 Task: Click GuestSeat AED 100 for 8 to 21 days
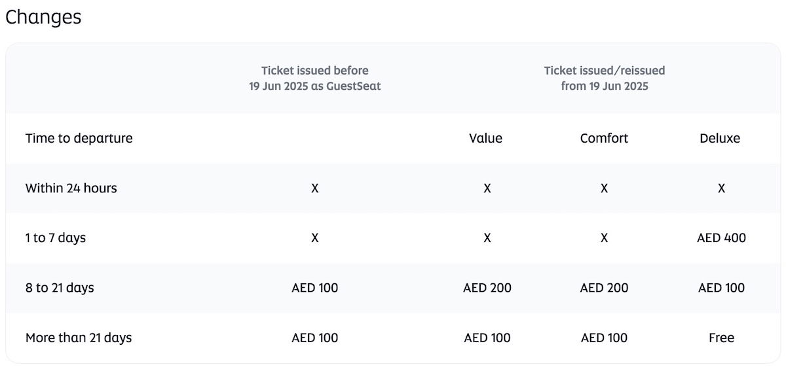point(315,288)
